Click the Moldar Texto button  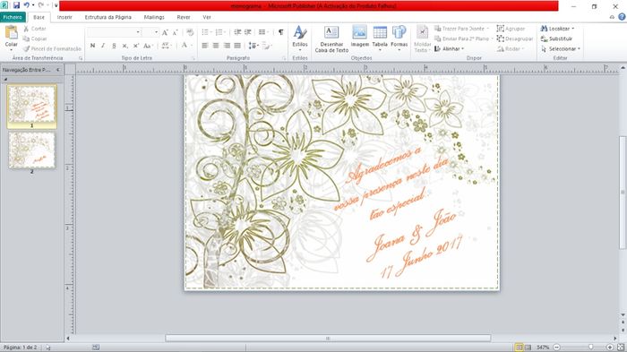coord(422,39)
